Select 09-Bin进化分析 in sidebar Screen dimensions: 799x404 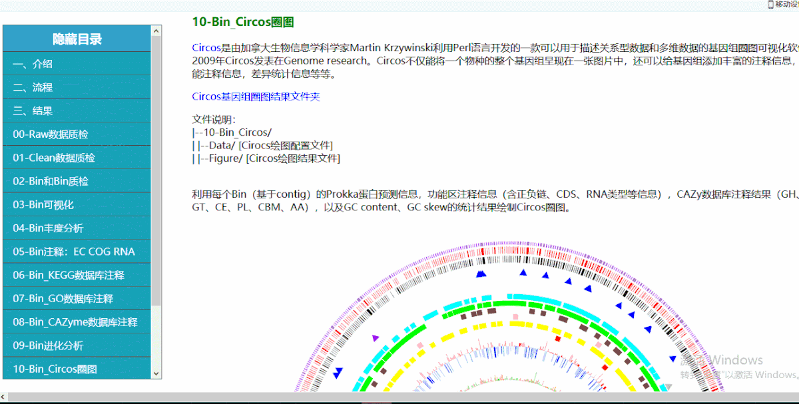[77, 345]
